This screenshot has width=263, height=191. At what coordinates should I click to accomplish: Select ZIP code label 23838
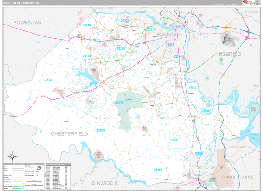[x=101, y=130]
